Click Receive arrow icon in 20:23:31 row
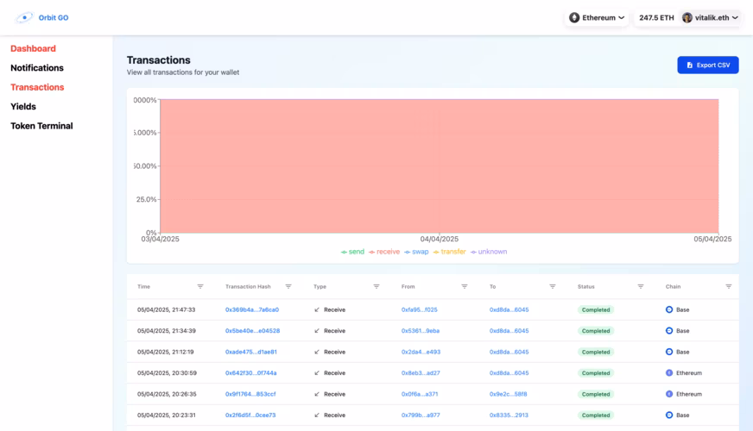Screen dimensions: 753x431 pos(317,415)
